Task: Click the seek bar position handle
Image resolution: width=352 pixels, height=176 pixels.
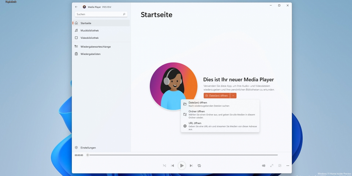Action: click(88, 155)
